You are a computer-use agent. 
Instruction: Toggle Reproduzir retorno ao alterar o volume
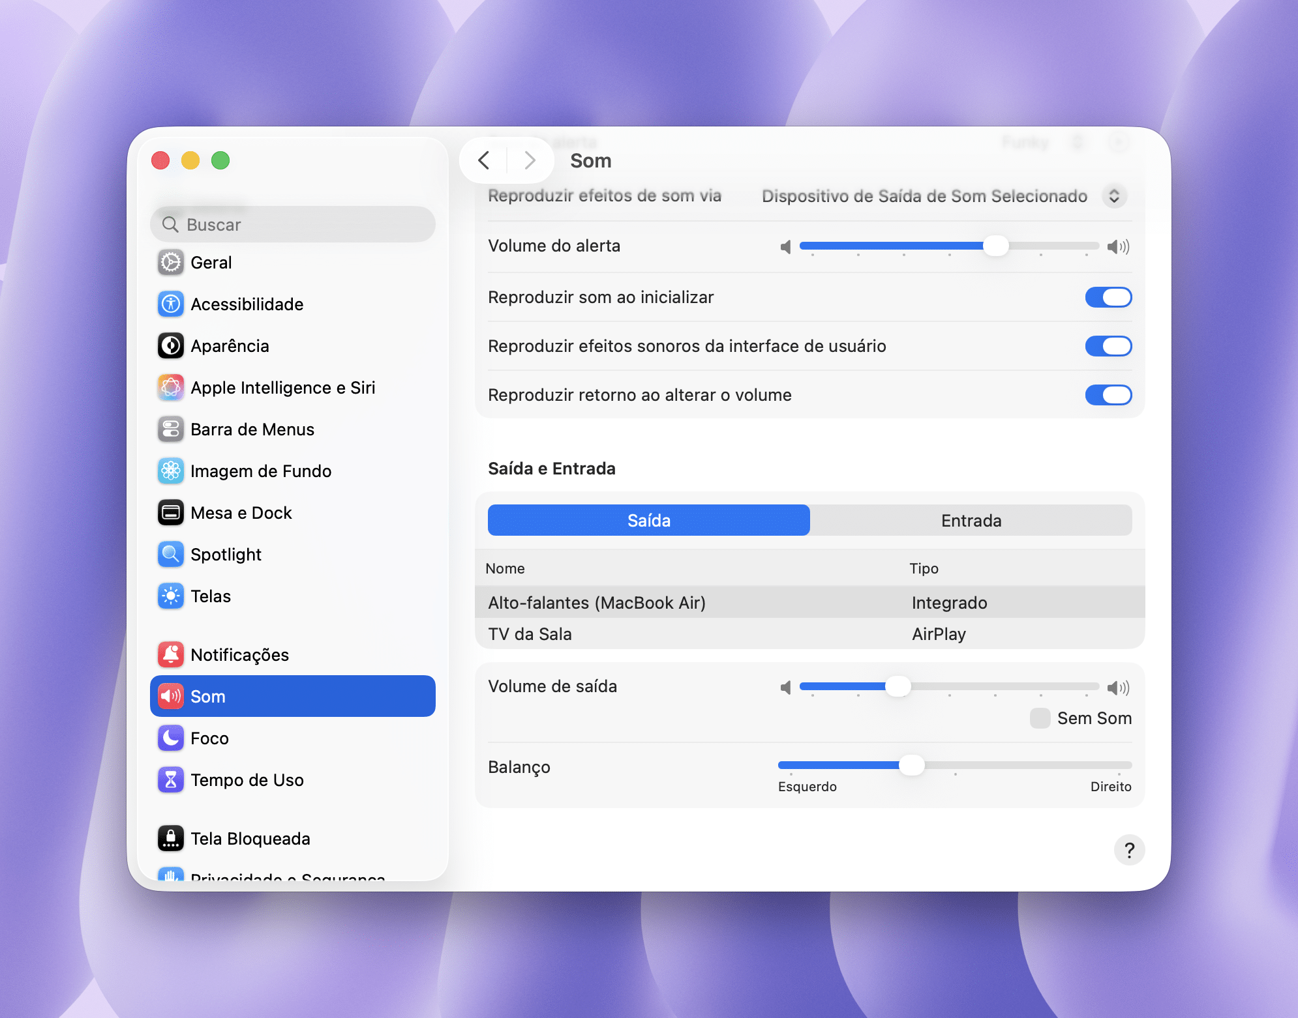pyautogui.click(x=1108, y=395)
